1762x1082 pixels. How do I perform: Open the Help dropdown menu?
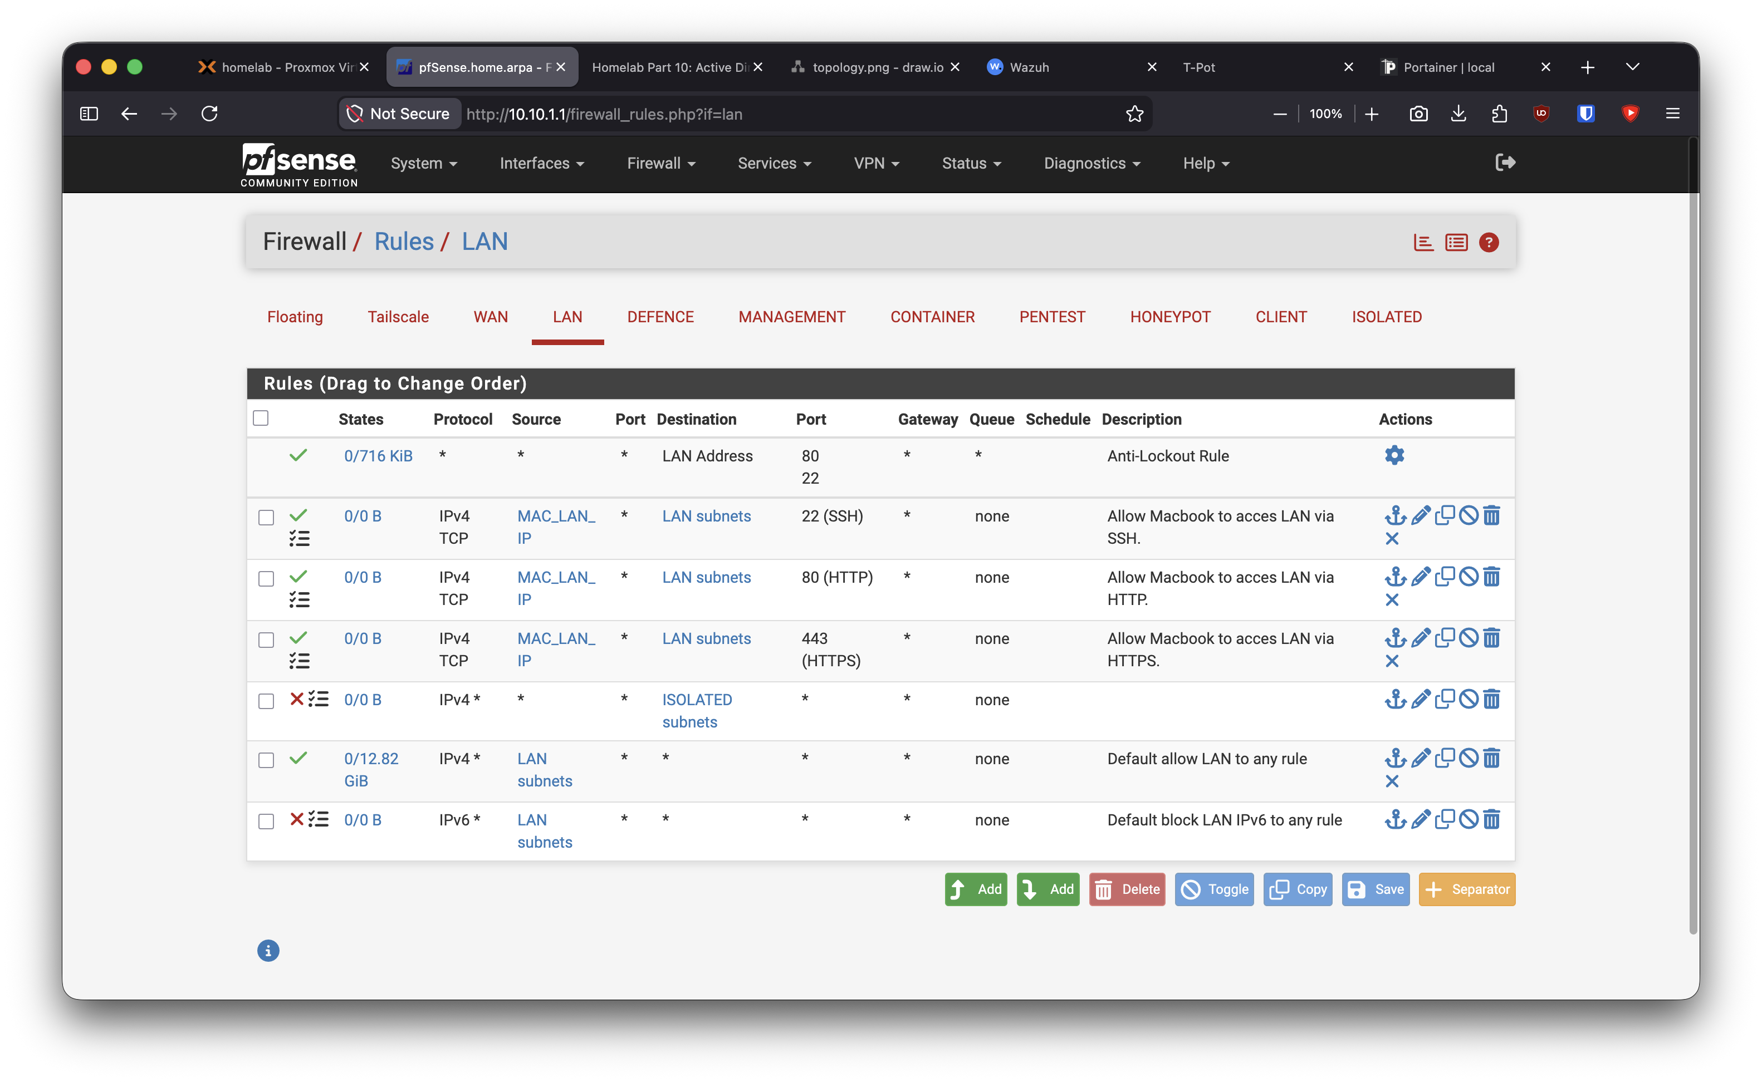pyautogui.click(x=1206, y=163)
